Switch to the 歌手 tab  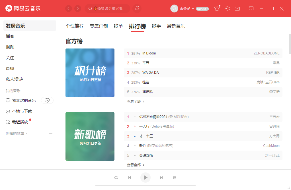[156, 26]
